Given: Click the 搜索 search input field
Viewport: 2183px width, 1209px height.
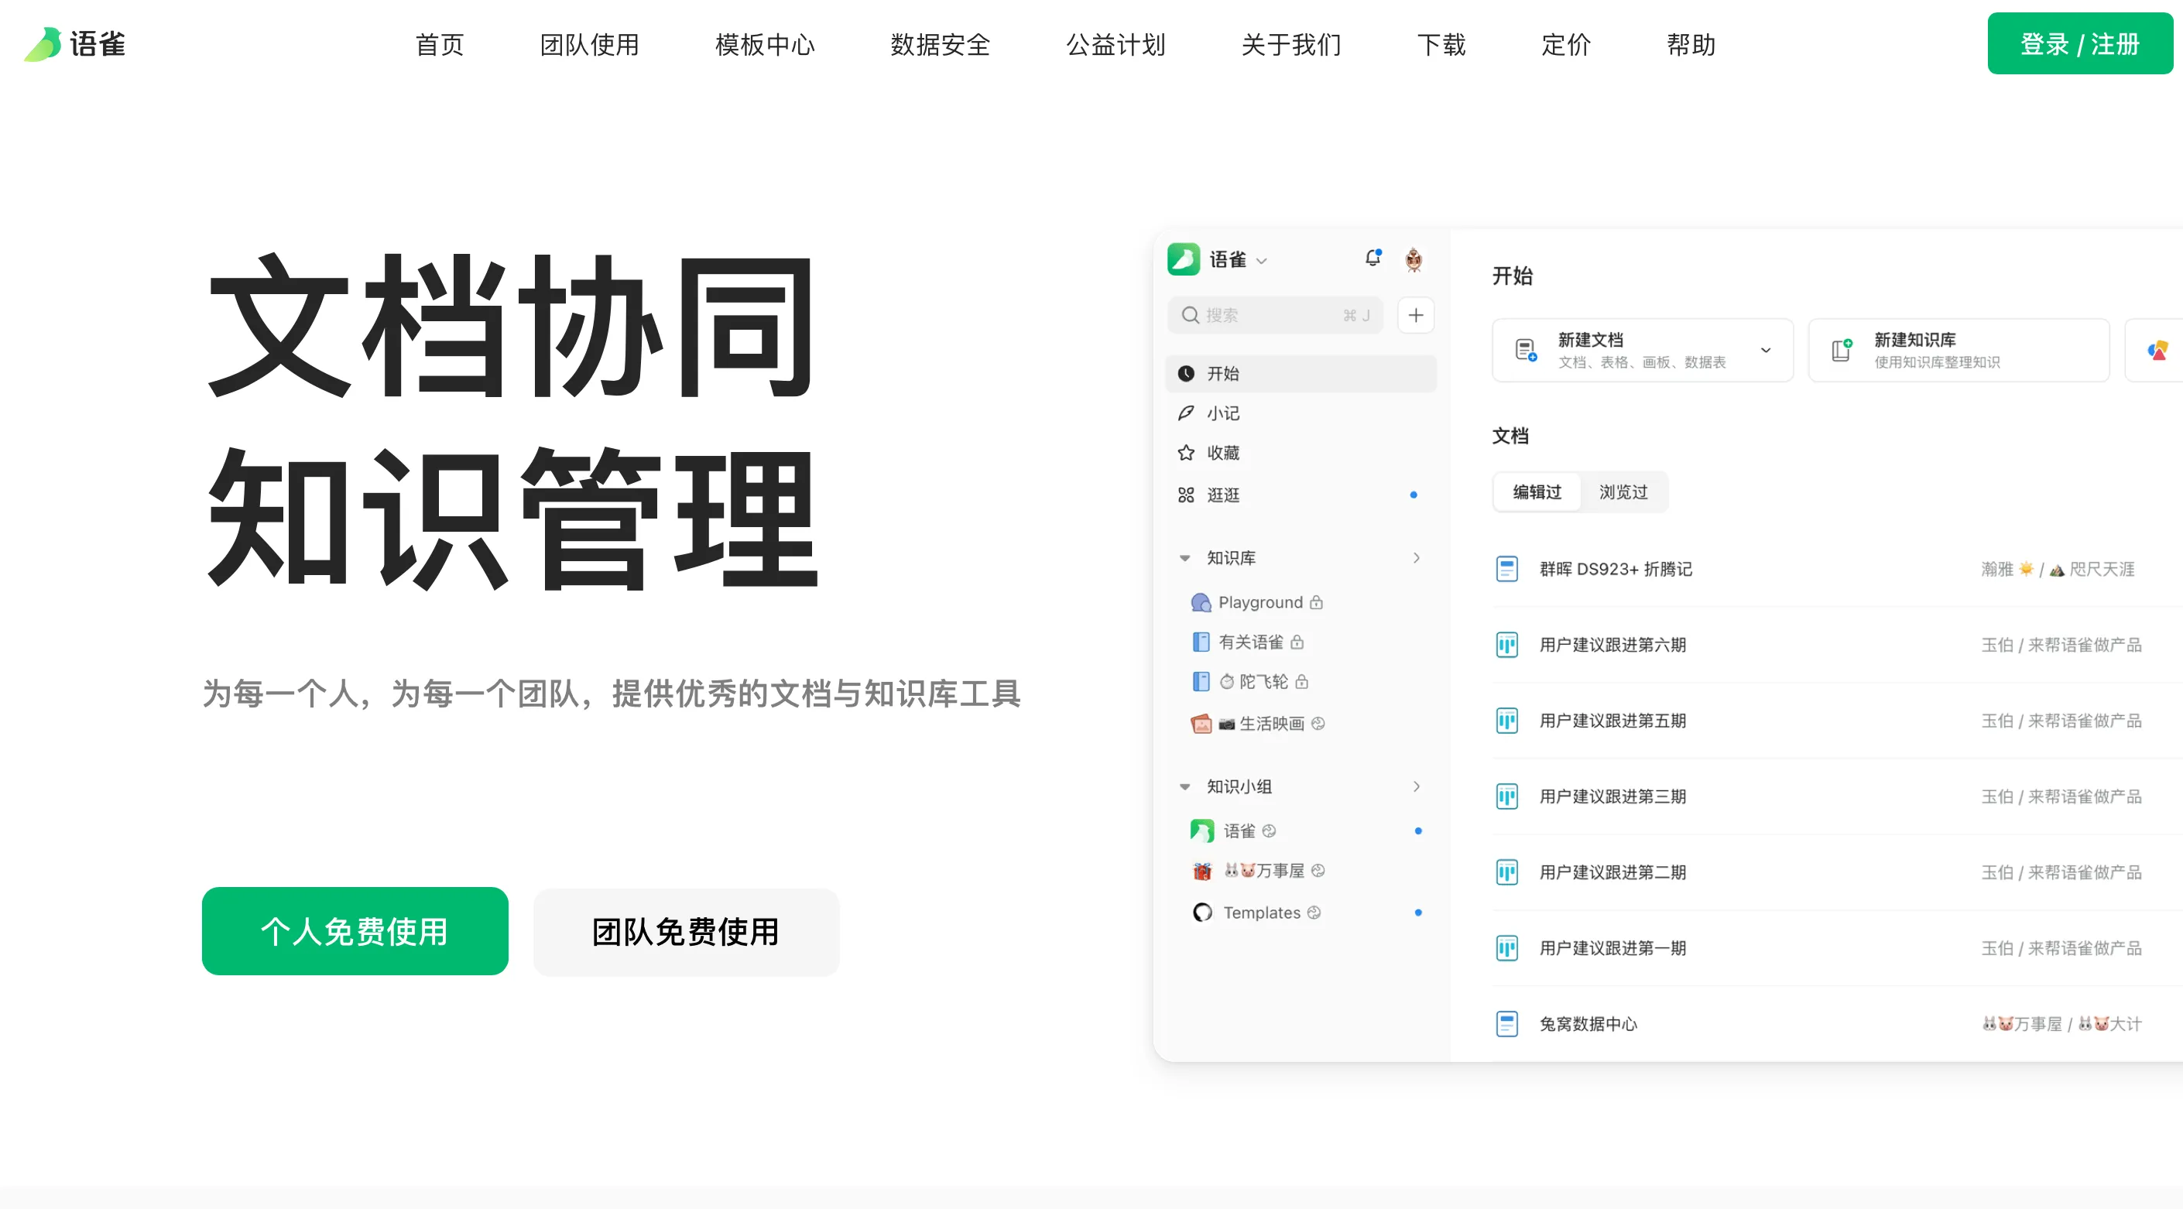Looking at the screenshot, I should pos(1276,315).
